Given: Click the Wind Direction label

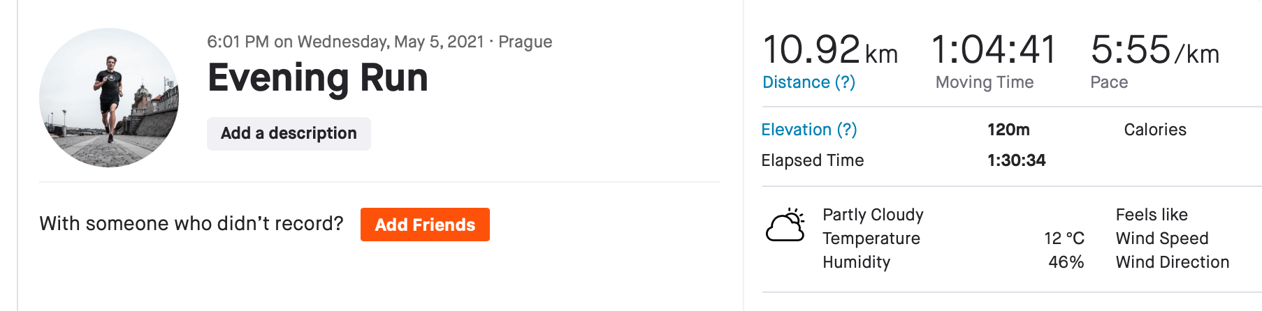Looking at the screenshot, I should point(1173,262).
